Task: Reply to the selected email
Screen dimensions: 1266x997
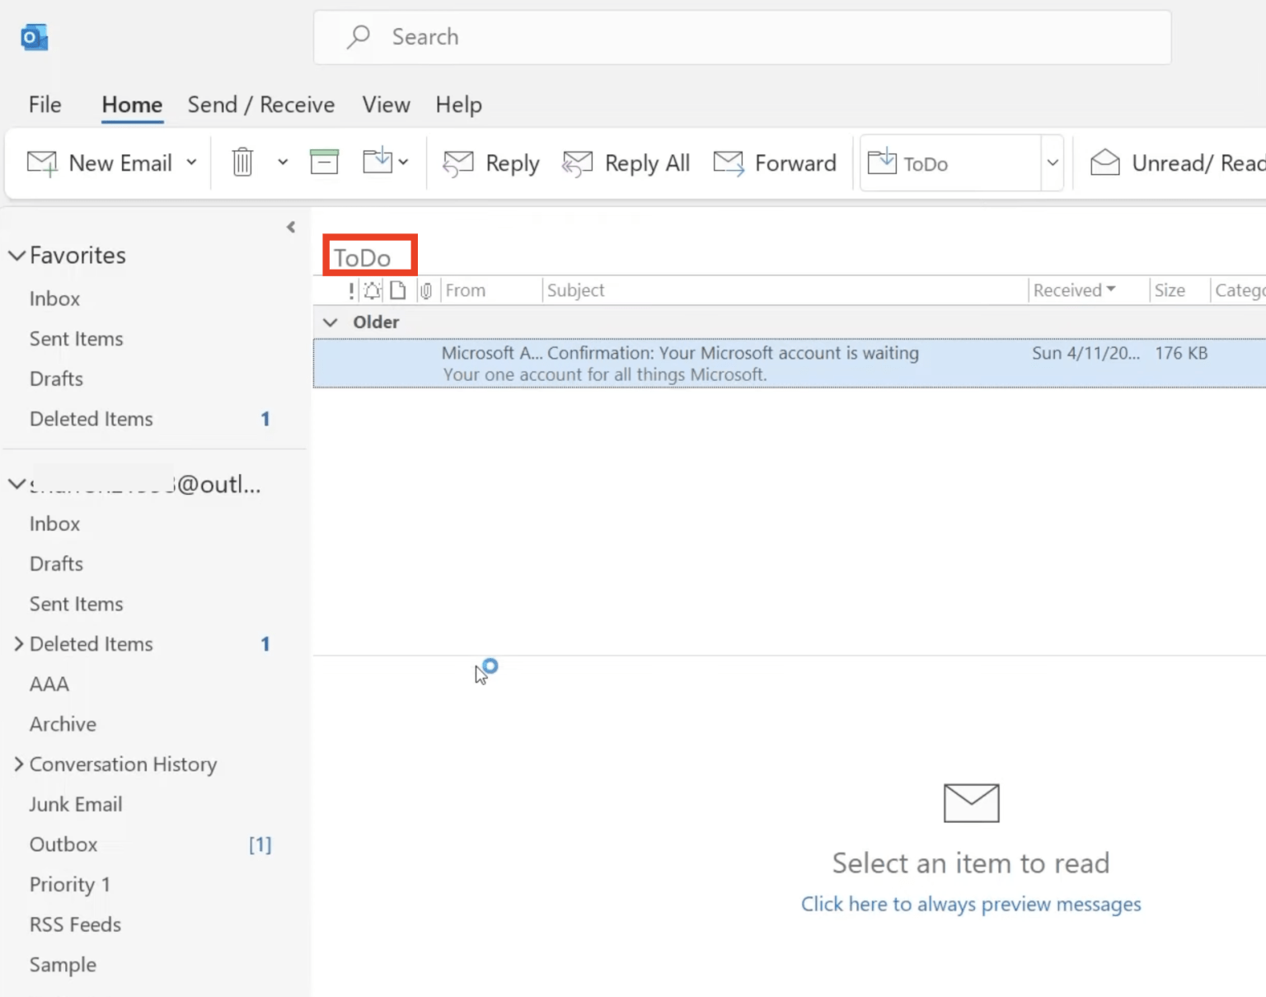Action: [x=490, y=162]
